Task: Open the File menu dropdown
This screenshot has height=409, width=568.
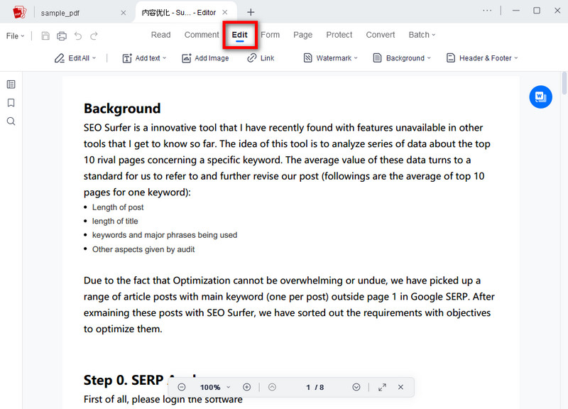Action: (x=15, y=36)
